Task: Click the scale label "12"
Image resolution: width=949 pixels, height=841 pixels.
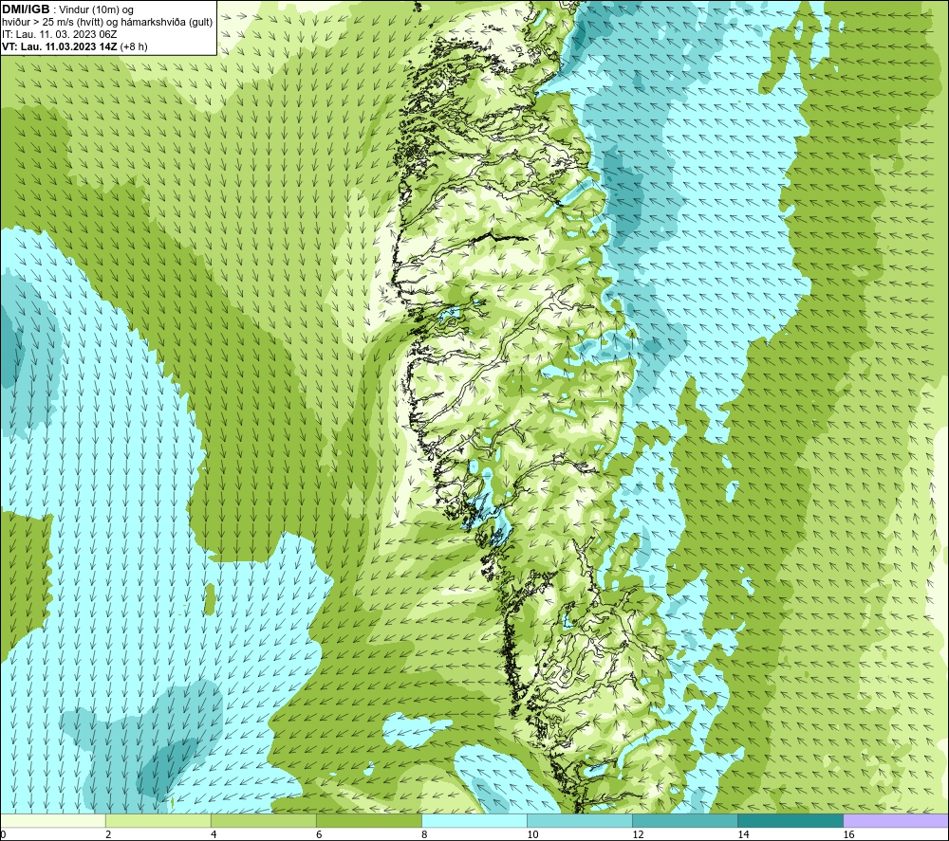Action: [638, 834]
